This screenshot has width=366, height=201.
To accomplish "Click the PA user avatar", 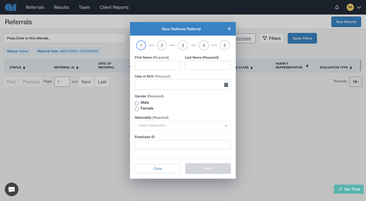I will click(x=350, y=7).
